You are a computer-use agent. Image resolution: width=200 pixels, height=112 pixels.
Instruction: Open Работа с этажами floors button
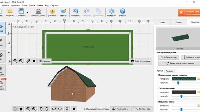point(141,61)
